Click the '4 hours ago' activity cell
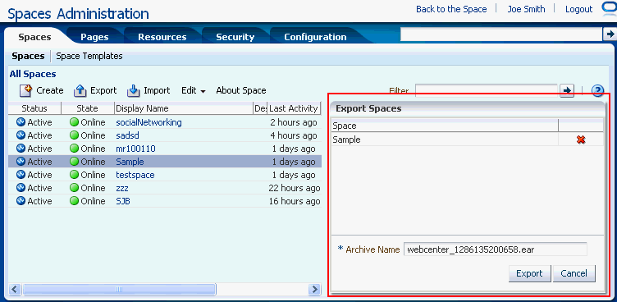 coord(294,135)
